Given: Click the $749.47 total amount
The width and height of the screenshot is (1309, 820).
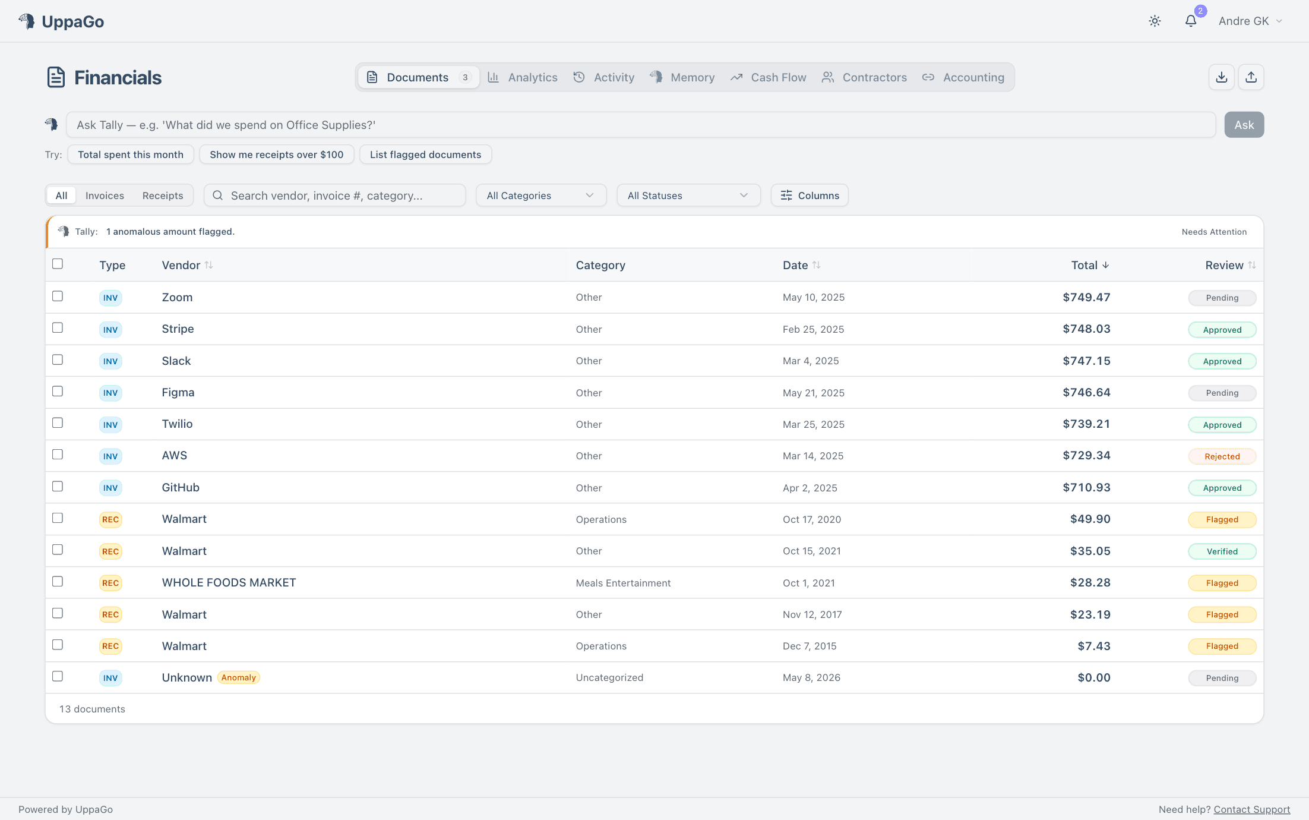Looking at the screenshot, I should tap(1086, 297).
